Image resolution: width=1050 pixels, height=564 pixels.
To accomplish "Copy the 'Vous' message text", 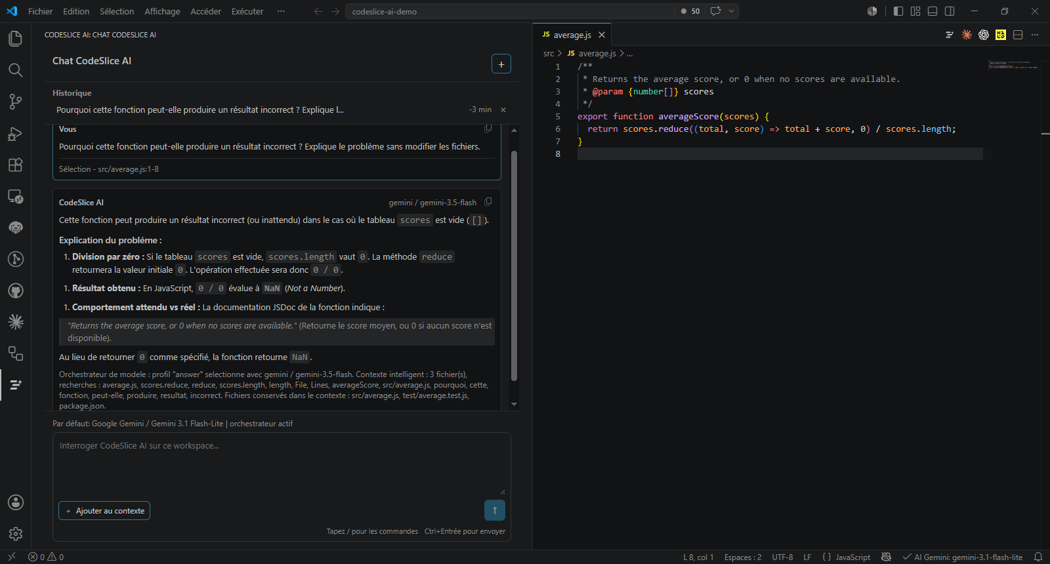I will click(x=488, y=128).
